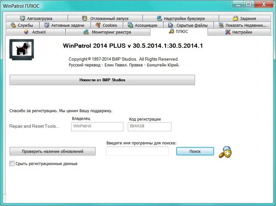Viewport: 276px width, 206px height.
Task: Click Проверить наличие обновлений button
Action: pos(53,151)
